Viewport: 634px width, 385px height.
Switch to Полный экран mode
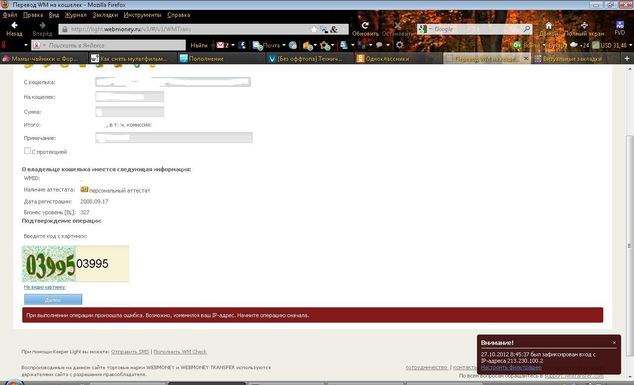click(x=584, y=29)
